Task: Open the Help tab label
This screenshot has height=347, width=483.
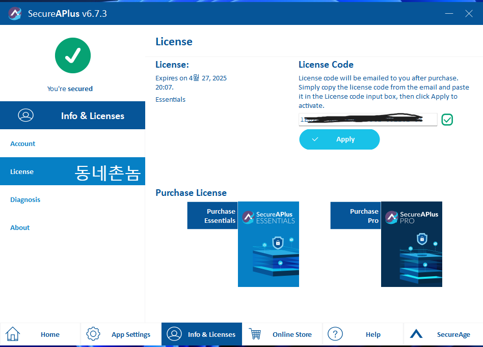Action: tap(373, 334)
